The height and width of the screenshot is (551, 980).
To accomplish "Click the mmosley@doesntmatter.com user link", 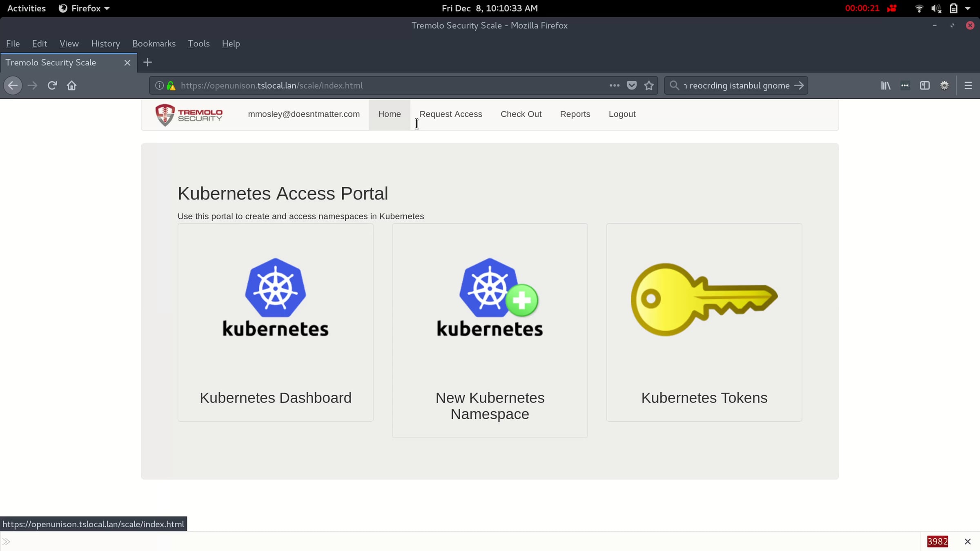I will [x=304, y=114].
